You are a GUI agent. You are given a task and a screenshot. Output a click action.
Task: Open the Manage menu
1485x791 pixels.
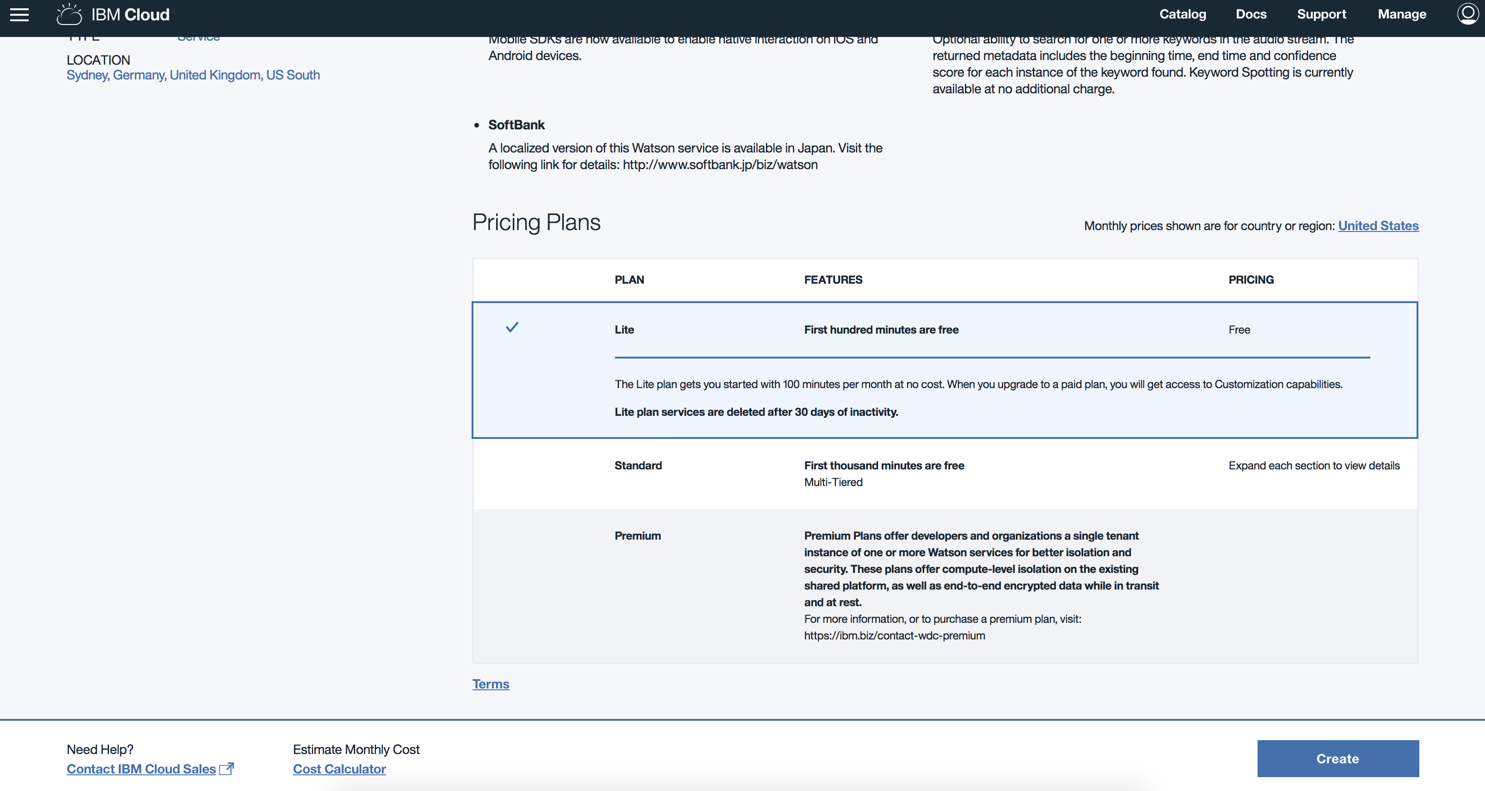[1401, 14]
